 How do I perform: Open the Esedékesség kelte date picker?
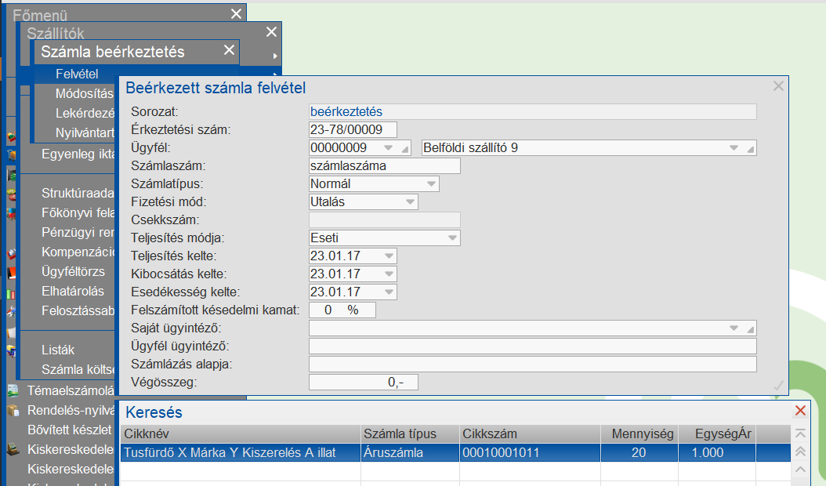click(x=389, y=292)
